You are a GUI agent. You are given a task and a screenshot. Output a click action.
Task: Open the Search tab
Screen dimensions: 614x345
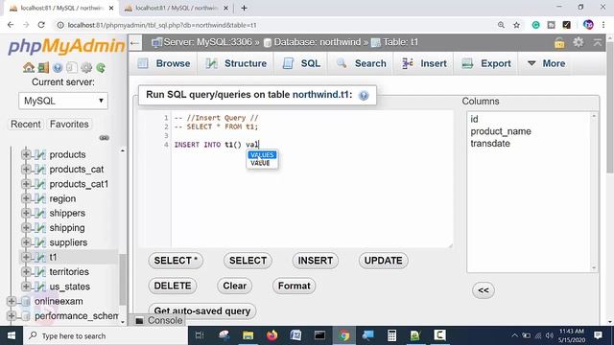point(361,63)
